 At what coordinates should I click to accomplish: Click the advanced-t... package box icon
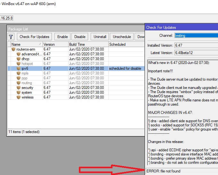pyautogui.click(x=19, y=54)
